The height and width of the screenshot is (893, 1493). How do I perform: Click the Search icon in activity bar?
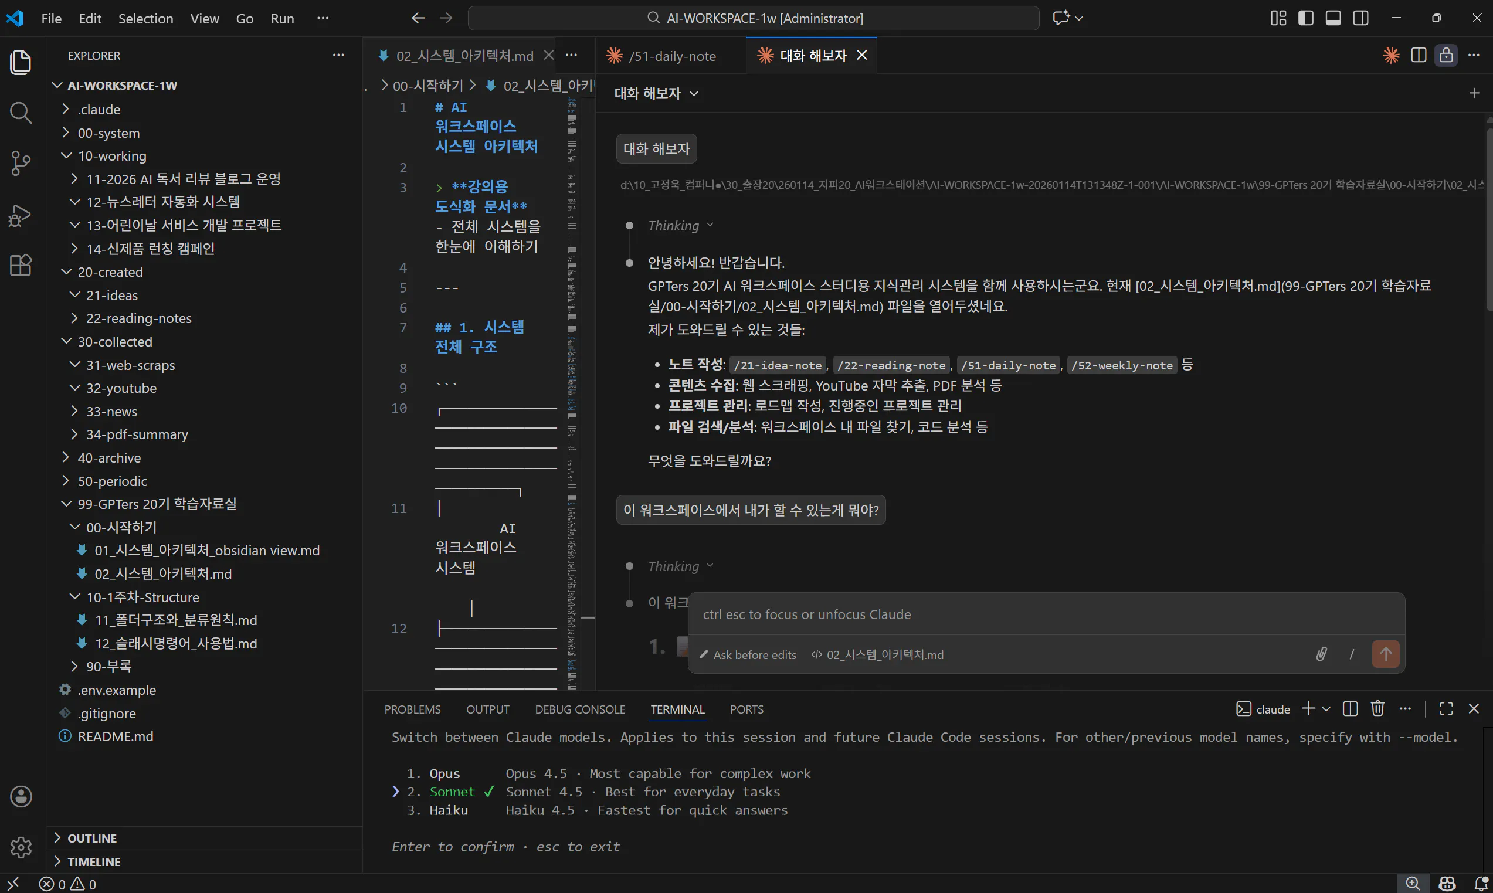coord(21,112)
